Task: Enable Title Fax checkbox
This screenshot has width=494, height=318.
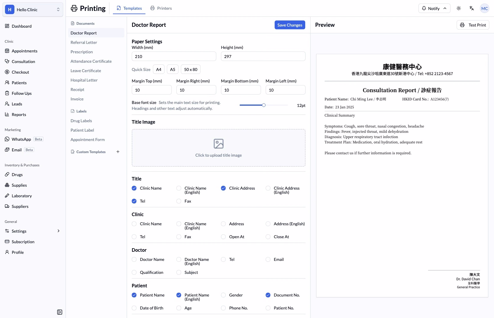Action: pos(179,201)
